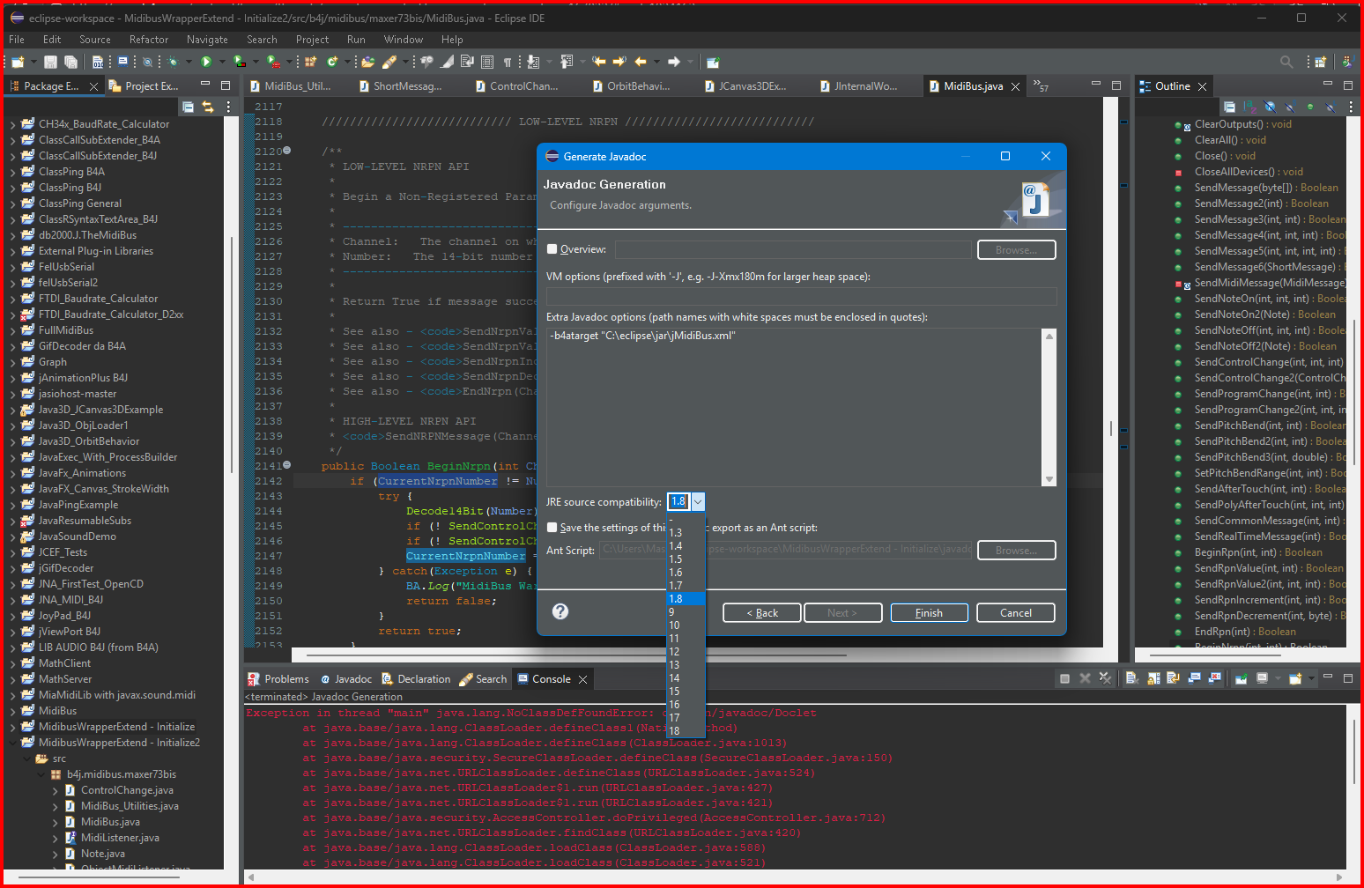This screenshot has height=888, width=1364.
Task: Click the Debug bug icon in main toolbar
Action: [174, 62]
